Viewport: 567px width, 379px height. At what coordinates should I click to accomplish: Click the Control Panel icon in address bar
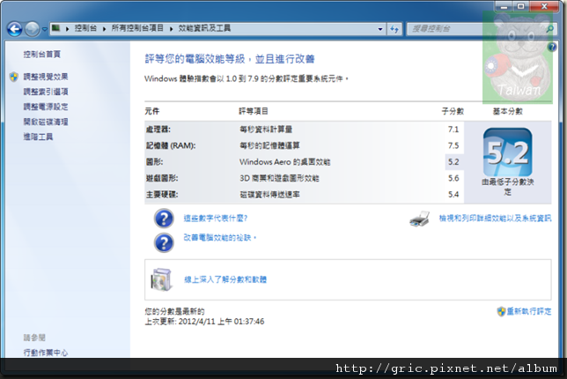55,28
